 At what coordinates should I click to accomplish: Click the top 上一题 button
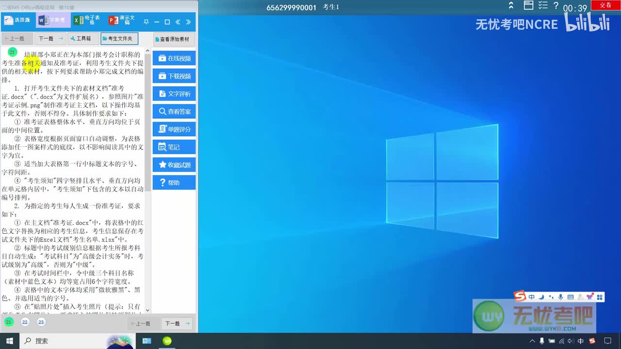[x=17, y=38]
